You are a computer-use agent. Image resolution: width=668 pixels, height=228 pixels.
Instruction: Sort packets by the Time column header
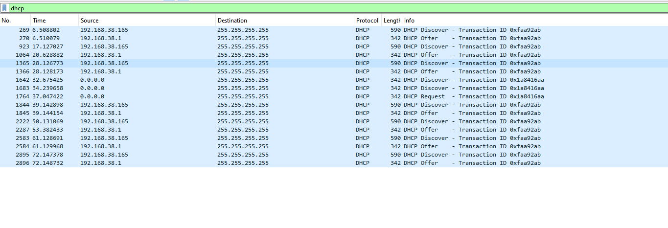coord(54,21)
